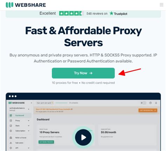Click the Get Residential orange button

tap(148, 110)
